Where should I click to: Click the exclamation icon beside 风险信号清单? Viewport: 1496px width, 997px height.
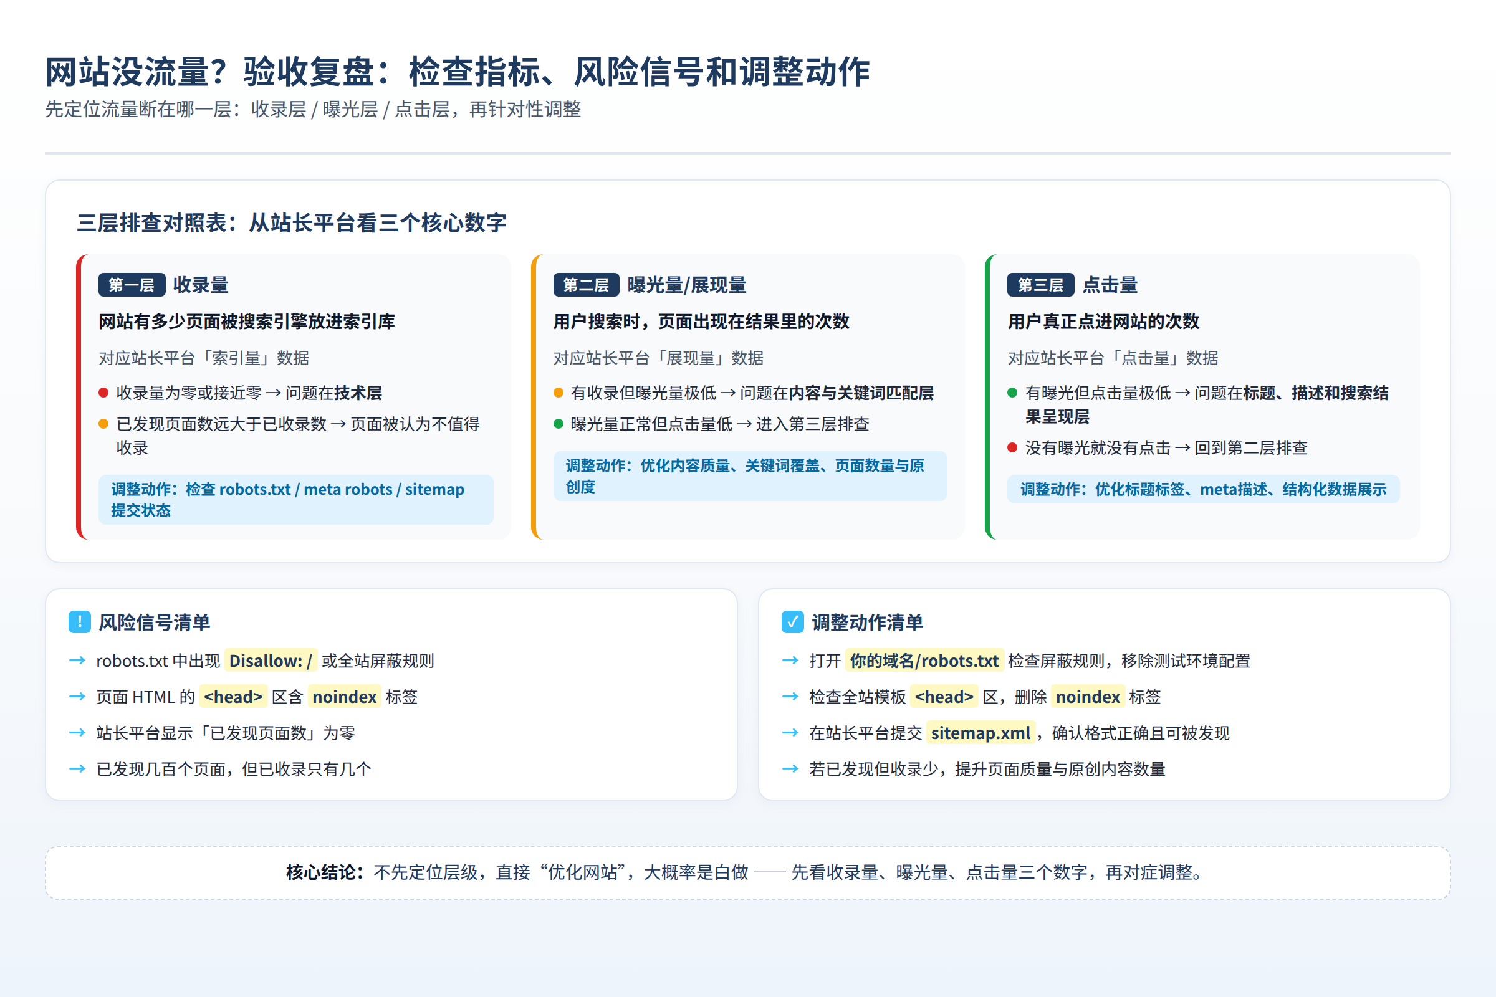tap(80, 622)
